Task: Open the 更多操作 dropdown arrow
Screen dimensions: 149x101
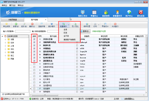Action: (57, 25)
